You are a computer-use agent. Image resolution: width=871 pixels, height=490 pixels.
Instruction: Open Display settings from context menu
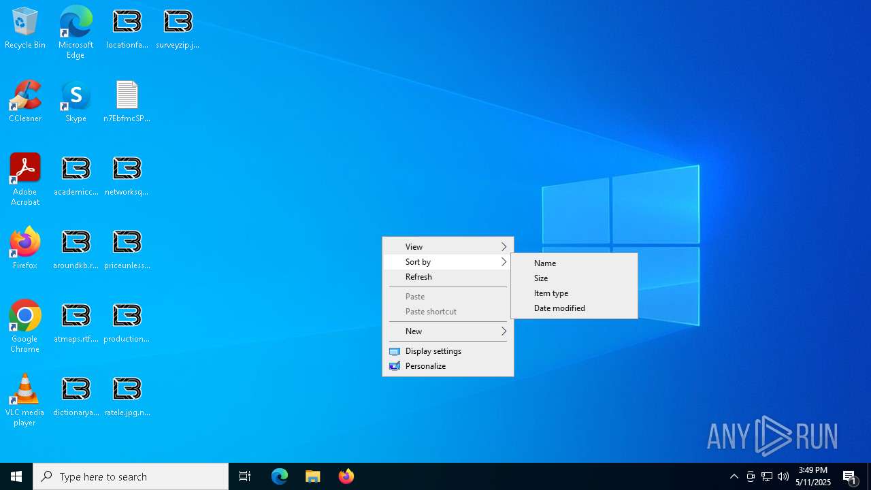tap(448, 350)
